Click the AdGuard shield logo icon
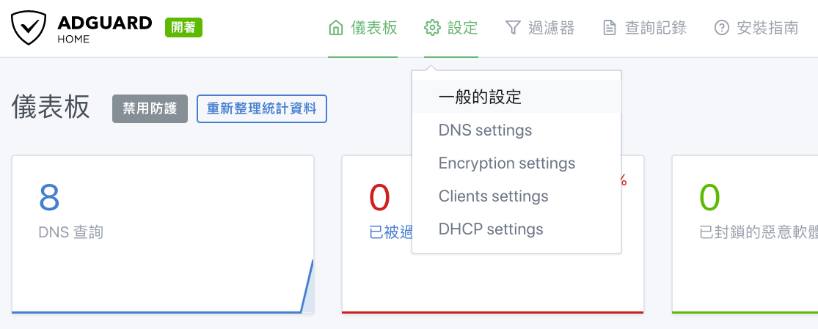This screenshot has height=329, width=818. pos(29,28)
